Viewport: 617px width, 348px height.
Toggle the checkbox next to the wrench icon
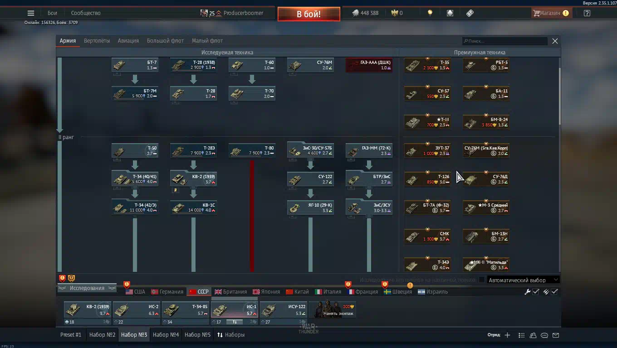(x=536, y=292)
